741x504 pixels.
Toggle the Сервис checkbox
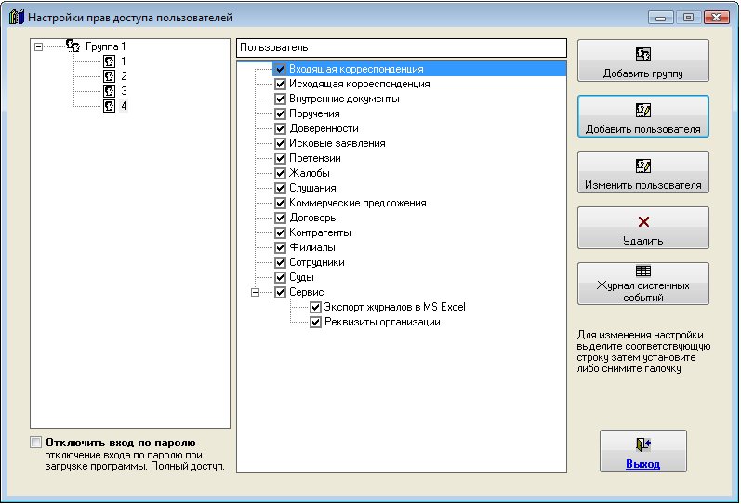280,292
